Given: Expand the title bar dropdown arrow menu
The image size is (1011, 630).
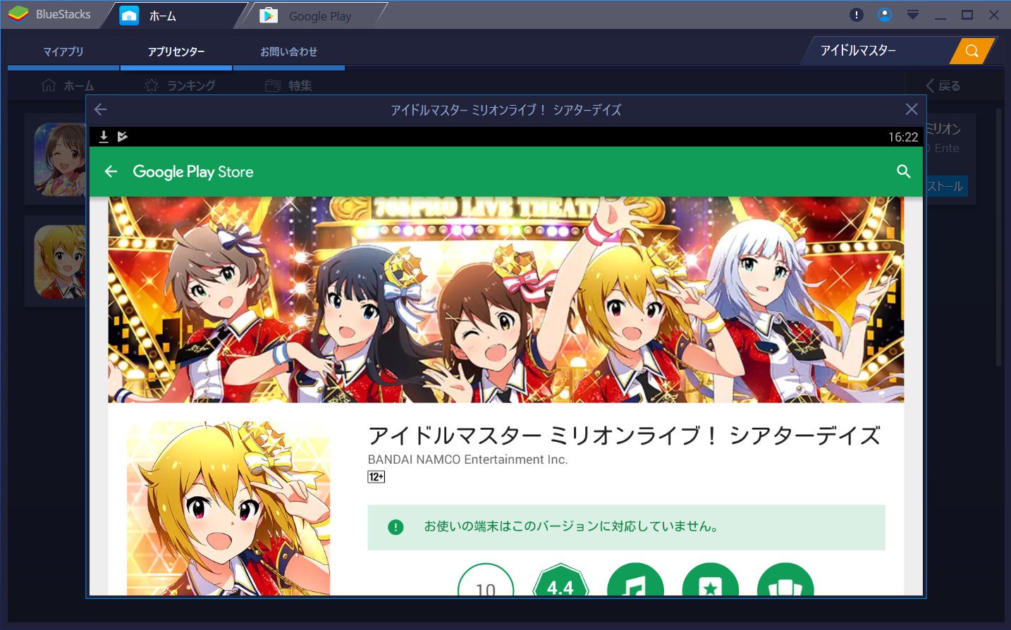Looking at the screenshot, I should pyautogui.click(x=913, y=15).
